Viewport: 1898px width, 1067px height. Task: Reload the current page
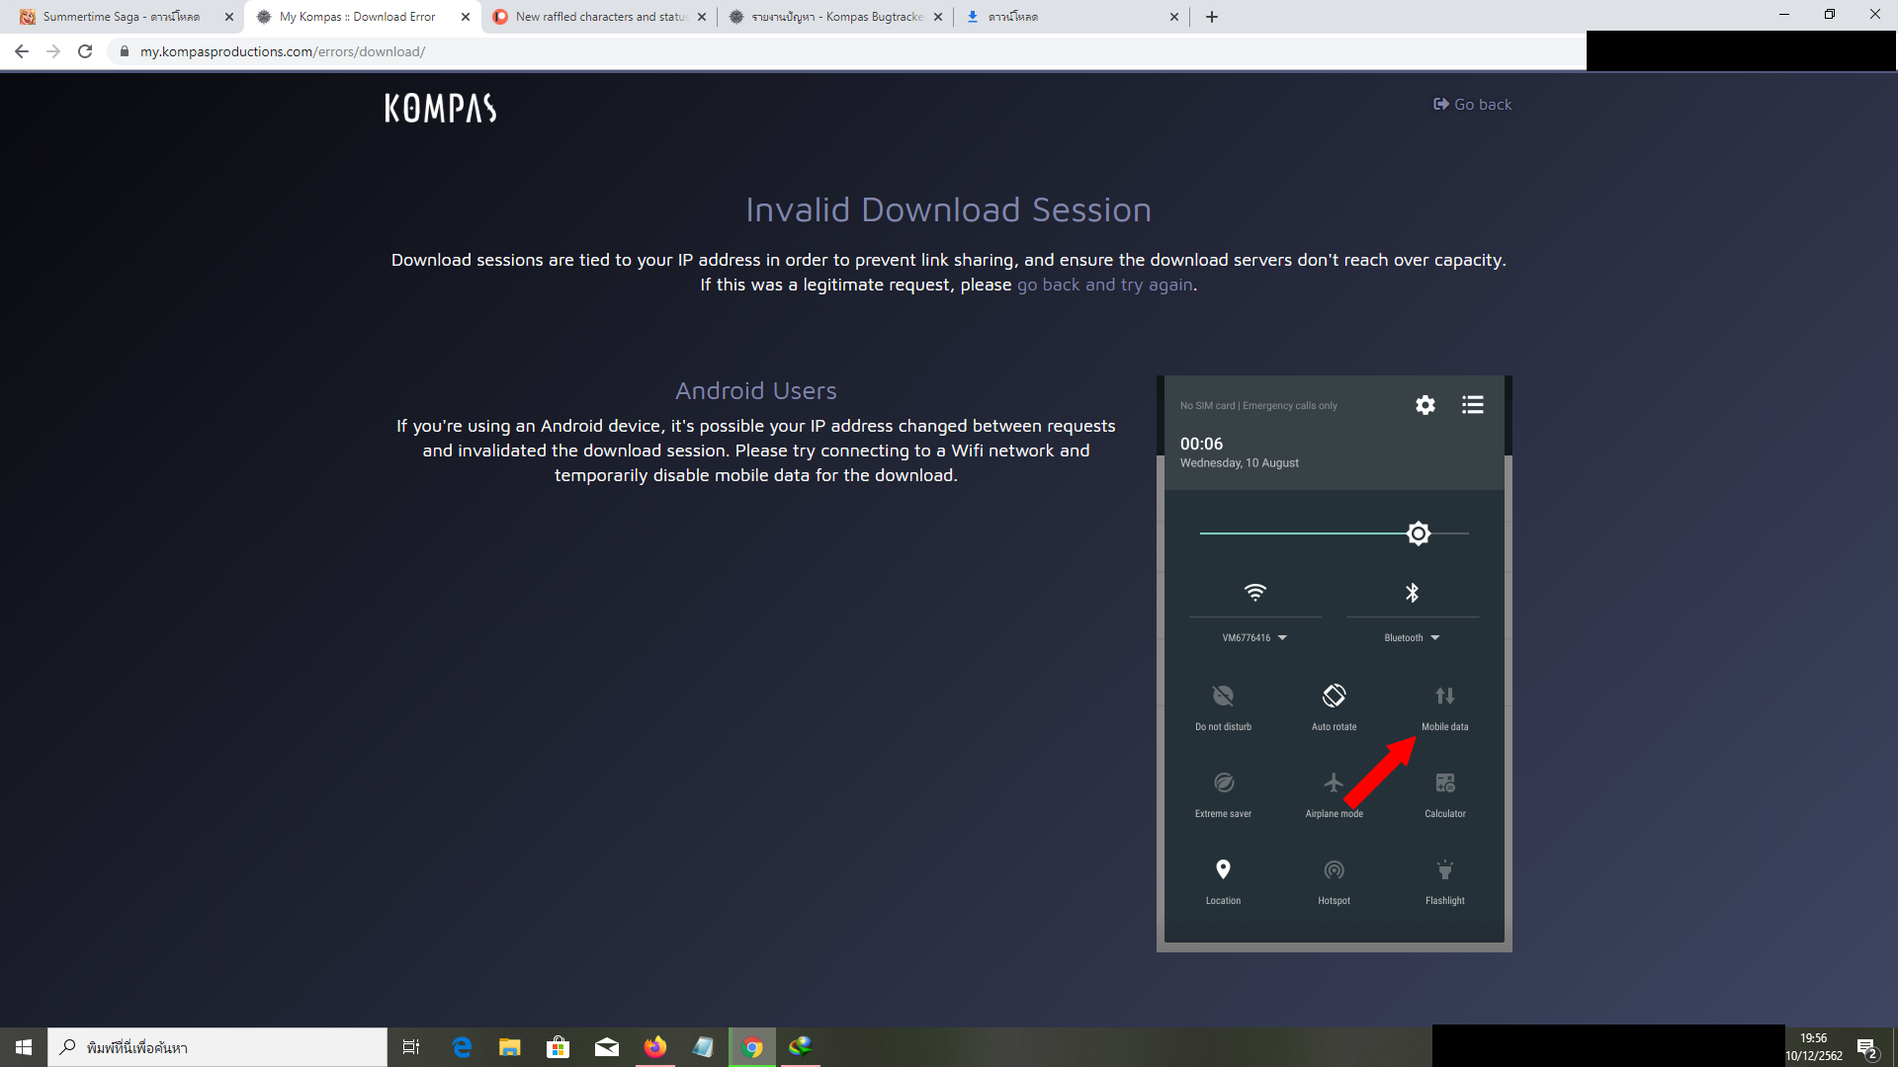coord(85,51)
